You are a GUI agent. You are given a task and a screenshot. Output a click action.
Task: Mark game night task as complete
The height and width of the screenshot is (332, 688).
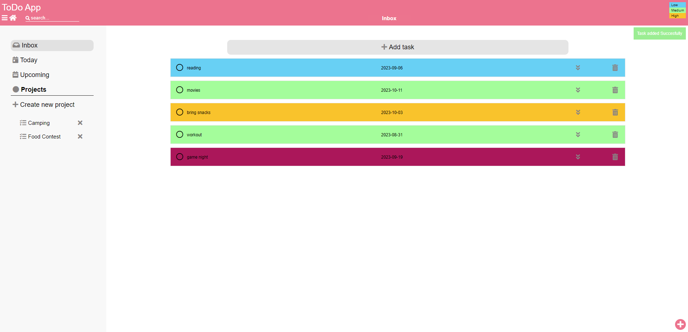coord(180,157)
